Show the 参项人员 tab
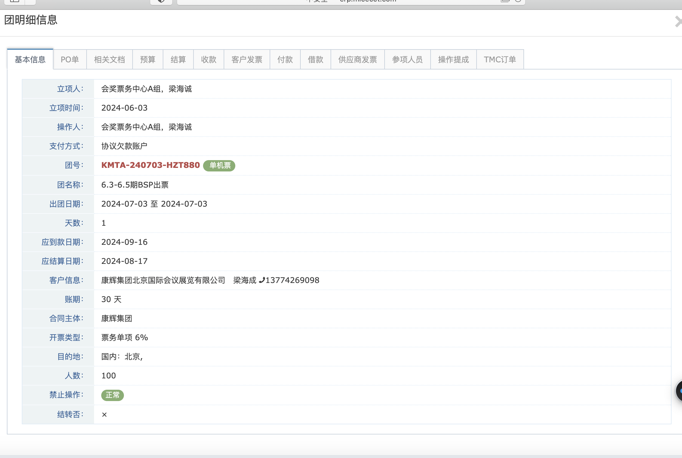 click(408, 60)
